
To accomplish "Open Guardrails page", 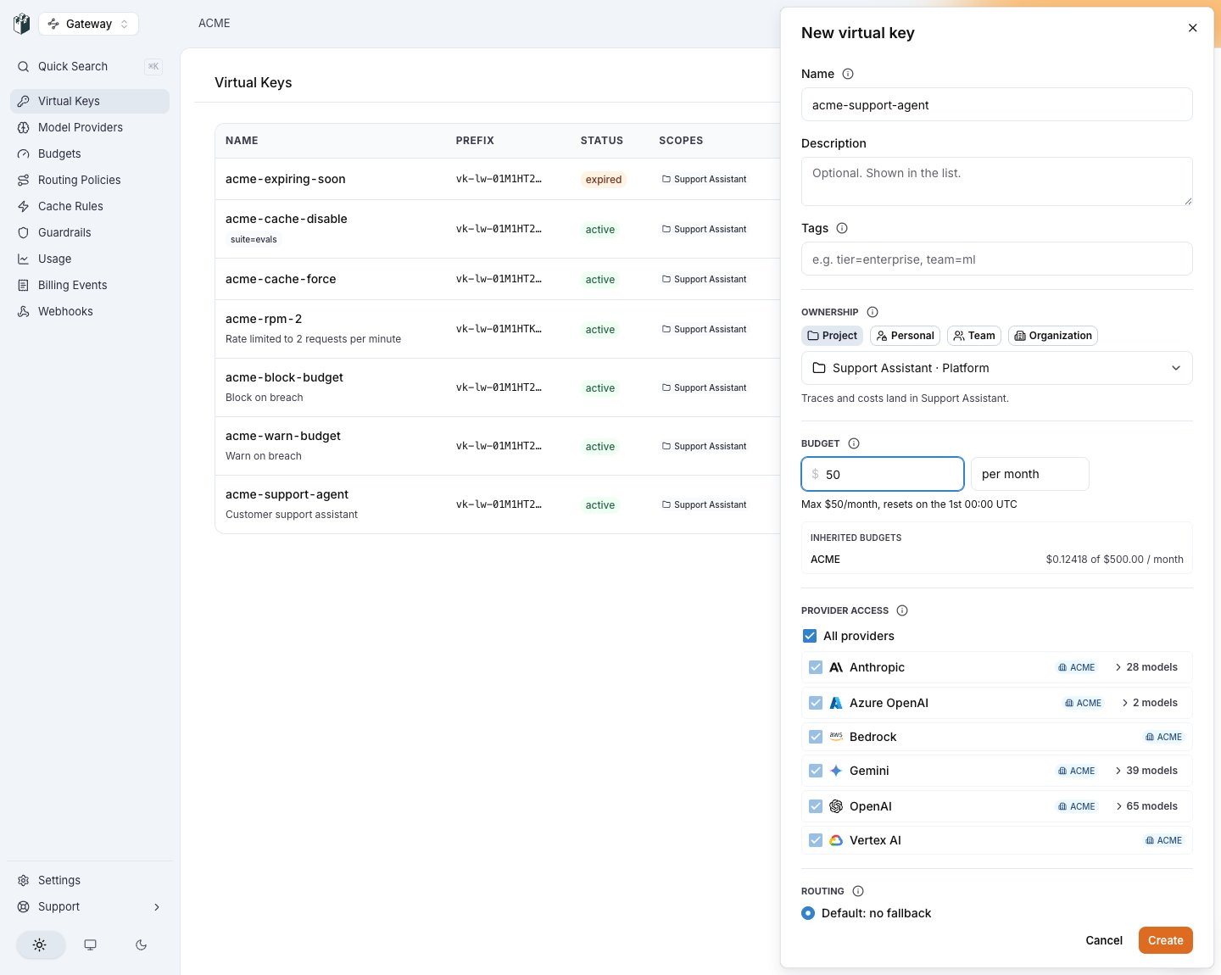I will pos(90,232).
